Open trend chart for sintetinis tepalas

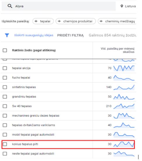point(124,87)
